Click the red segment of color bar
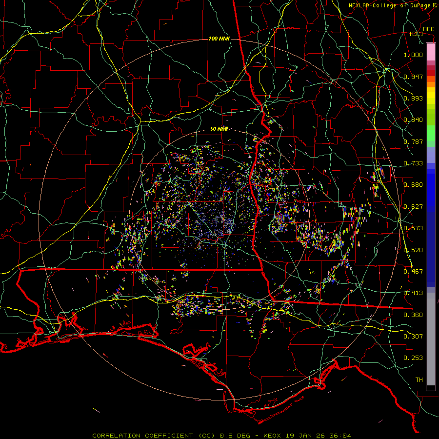The height and width of the screenshot is (439, 439). tap(431, 73)
